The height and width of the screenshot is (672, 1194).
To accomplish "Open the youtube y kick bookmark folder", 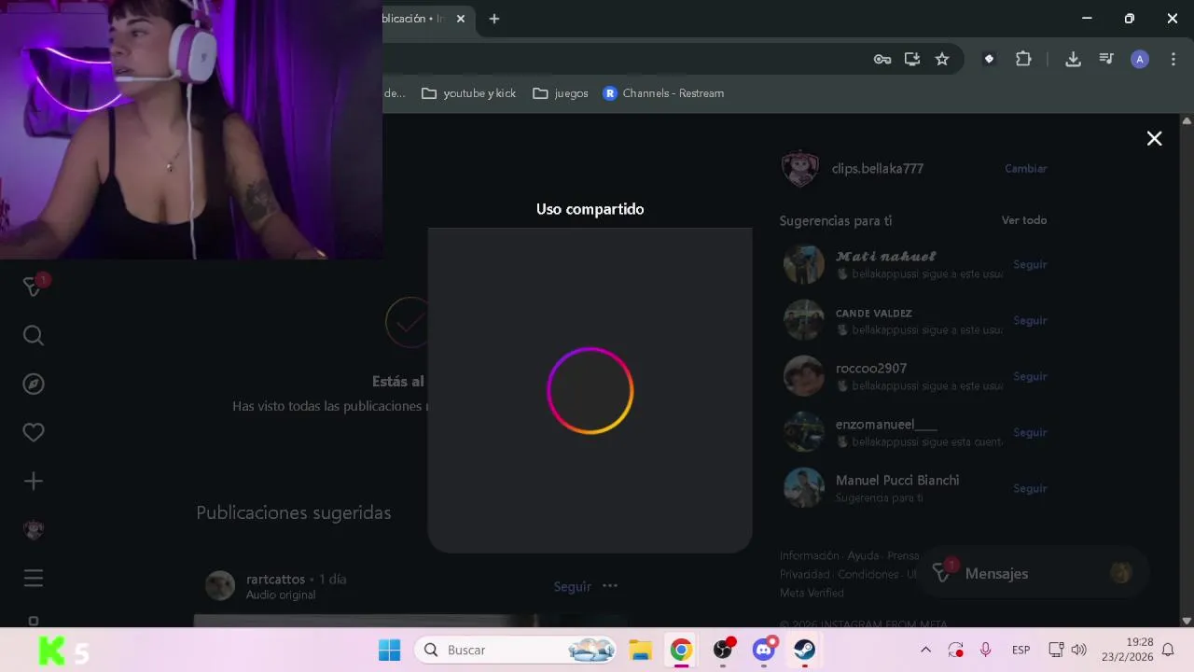I will (x=468, y=93).
